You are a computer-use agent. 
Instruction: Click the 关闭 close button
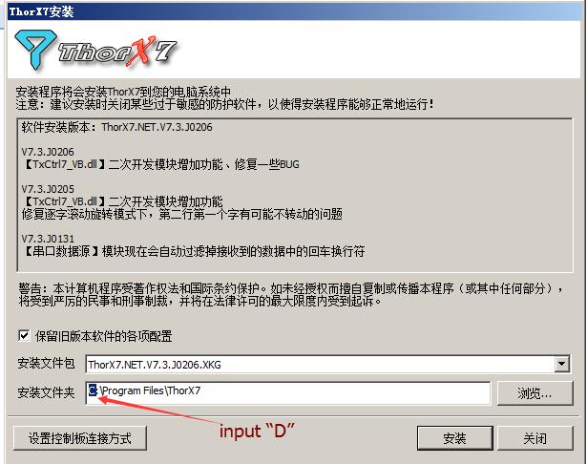(535, 438)
